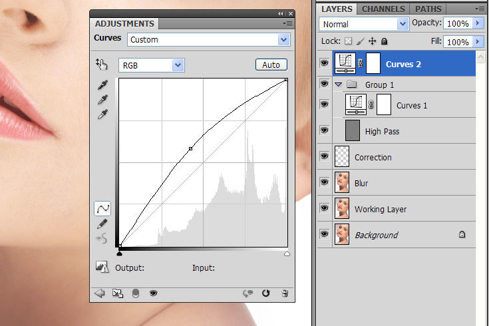Lock transparent pixels icon
The width and height of the screenshot is (489, 326).
coord(349,41)
